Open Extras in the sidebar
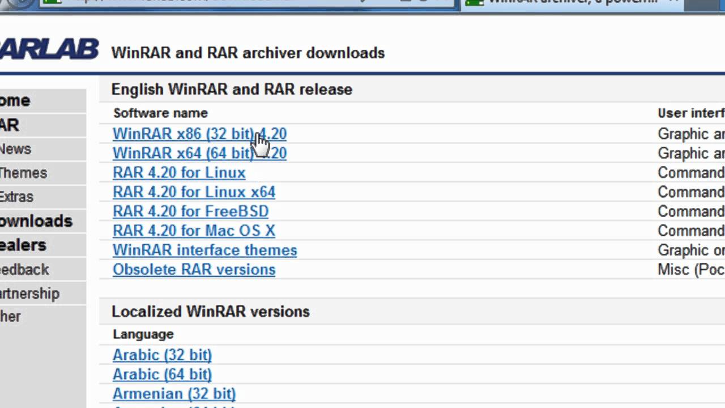Screen dimensions: 725x408 pyautogui.click(x=16, y=197)
